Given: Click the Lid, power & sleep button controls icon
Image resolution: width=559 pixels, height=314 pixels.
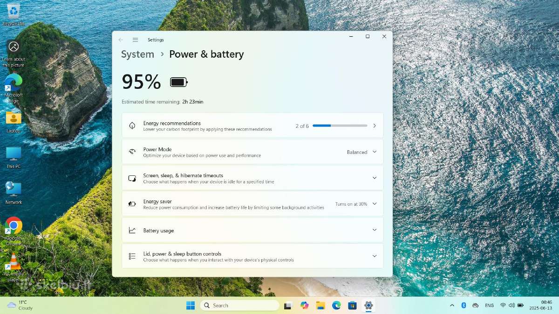Looking at the screenshot, I should [x=132, y=256].
